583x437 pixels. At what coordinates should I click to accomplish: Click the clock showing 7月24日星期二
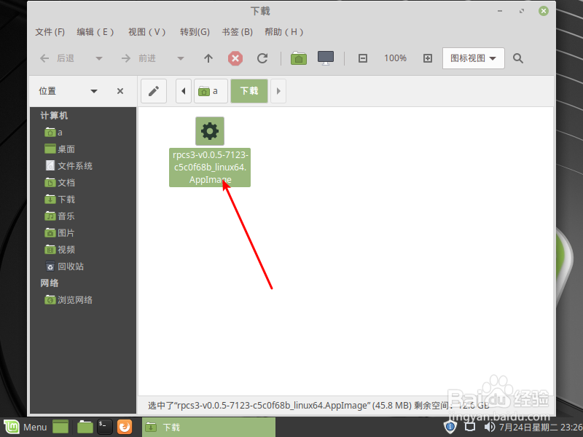(541, 427)
